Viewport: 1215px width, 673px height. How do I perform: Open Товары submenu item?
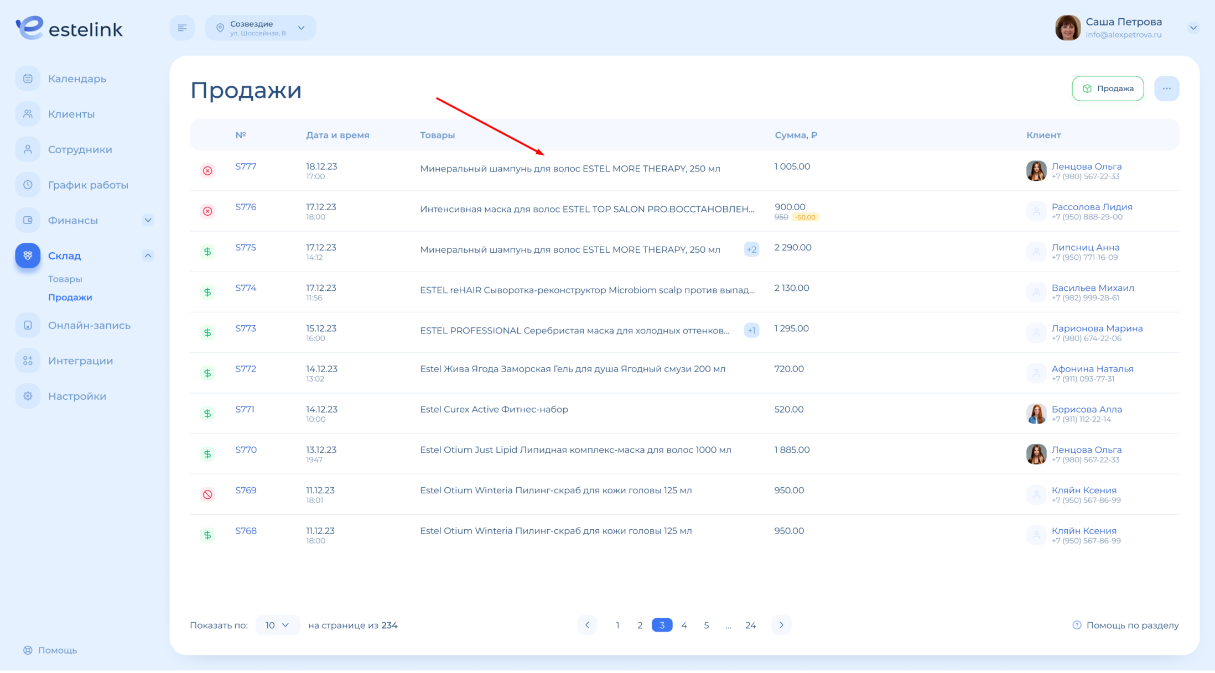pyautogui.click(x=65, y=279)
